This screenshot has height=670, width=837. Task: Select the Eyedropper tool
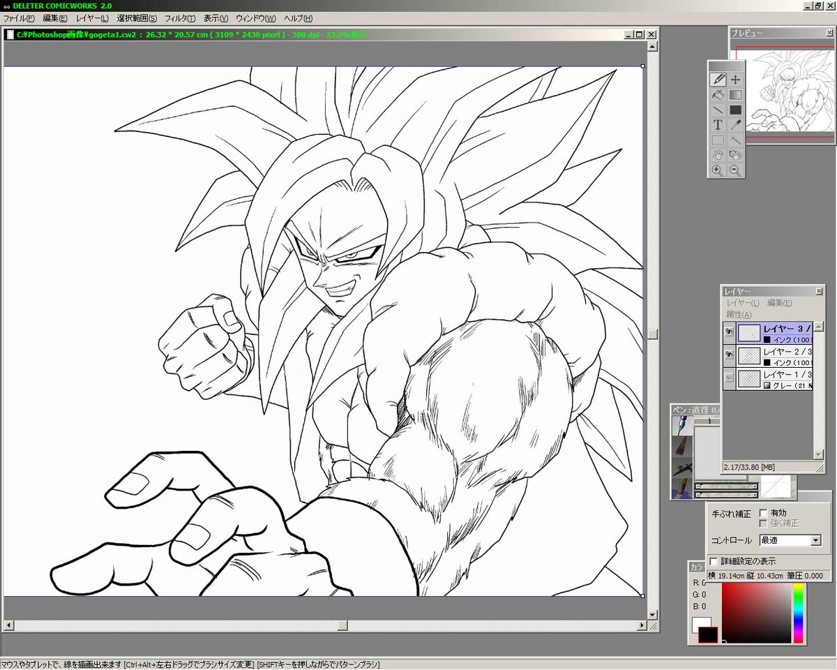[x=736, y=125]
